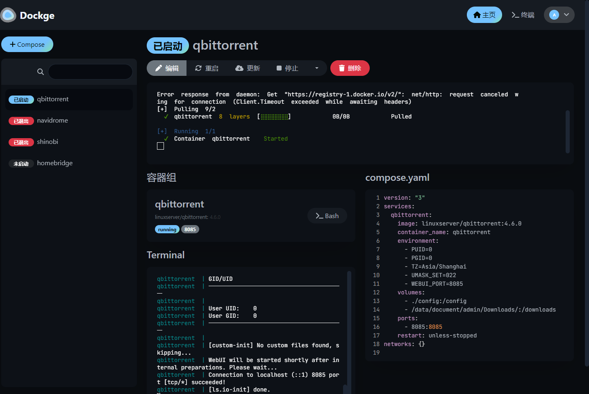The image size is (589, 394).
Task: Click the 编辑 edit button
Action: pos(166,68)
